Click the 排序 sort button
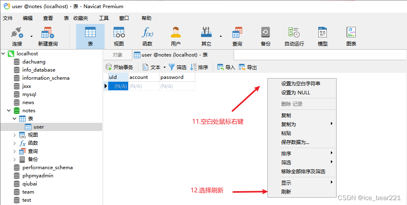This screenshot has width=407, height=205. pos(199,68)
